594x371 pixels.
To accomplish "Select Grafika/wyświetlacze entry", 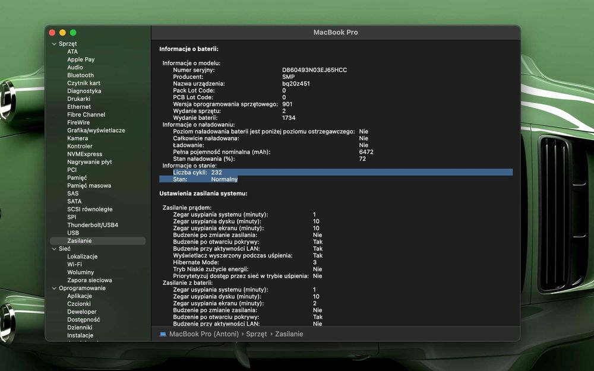I will pos(96,130).
